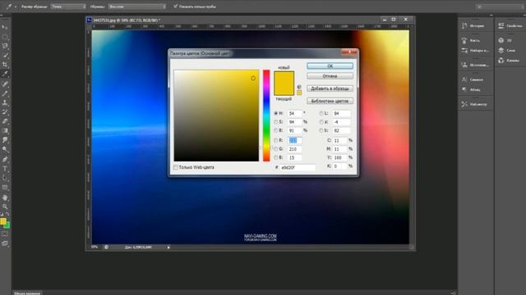The width and height of the screenshot is (526, 295).
Task: Select the Dodge tool
Action: (x=5, y=149)
